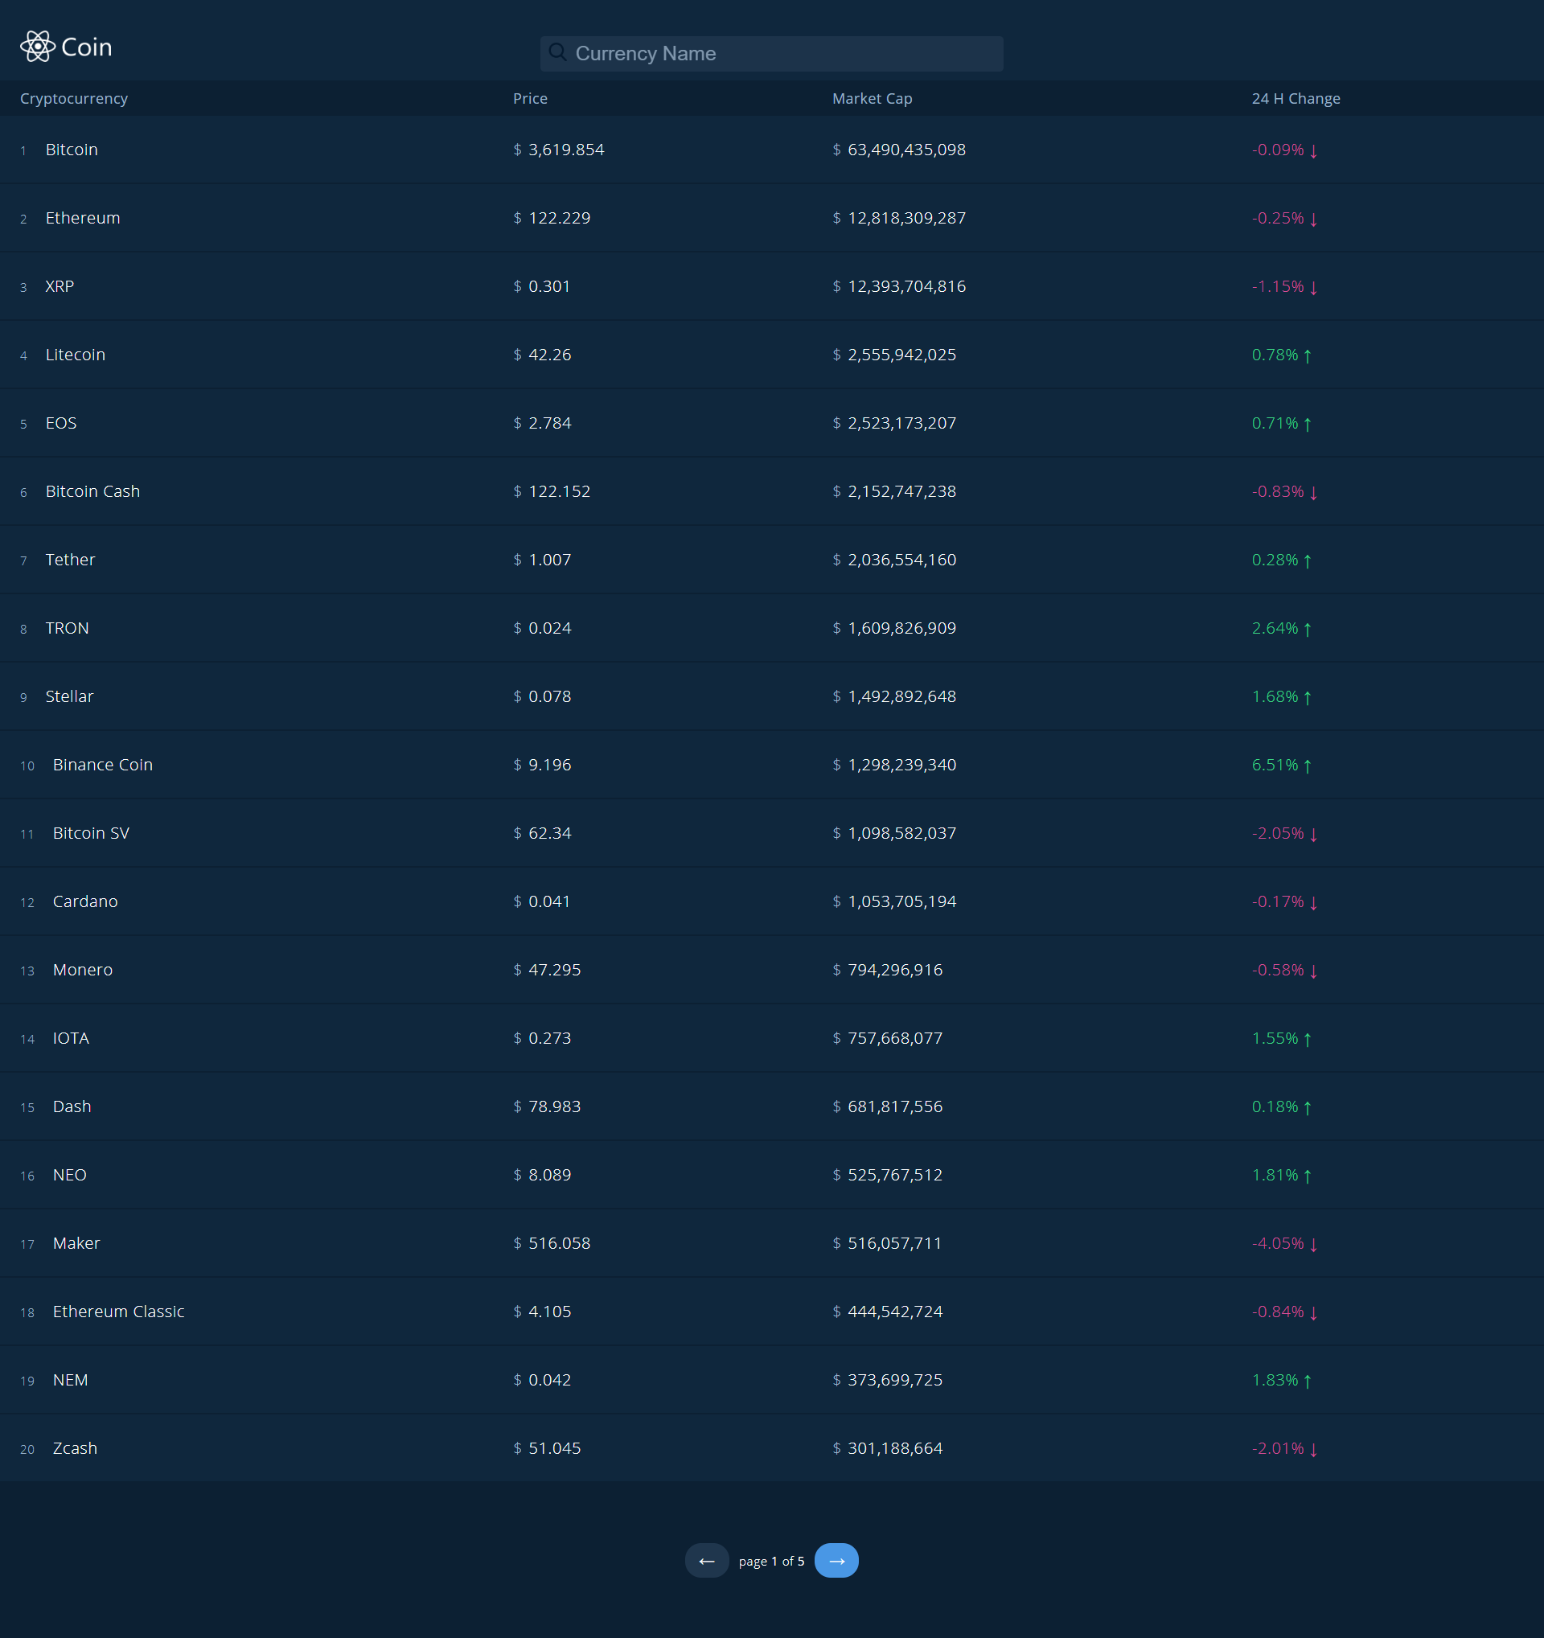1544x1638 pixels.
Task: Click Ethereum's price 122.229
Action: (560, 218)
